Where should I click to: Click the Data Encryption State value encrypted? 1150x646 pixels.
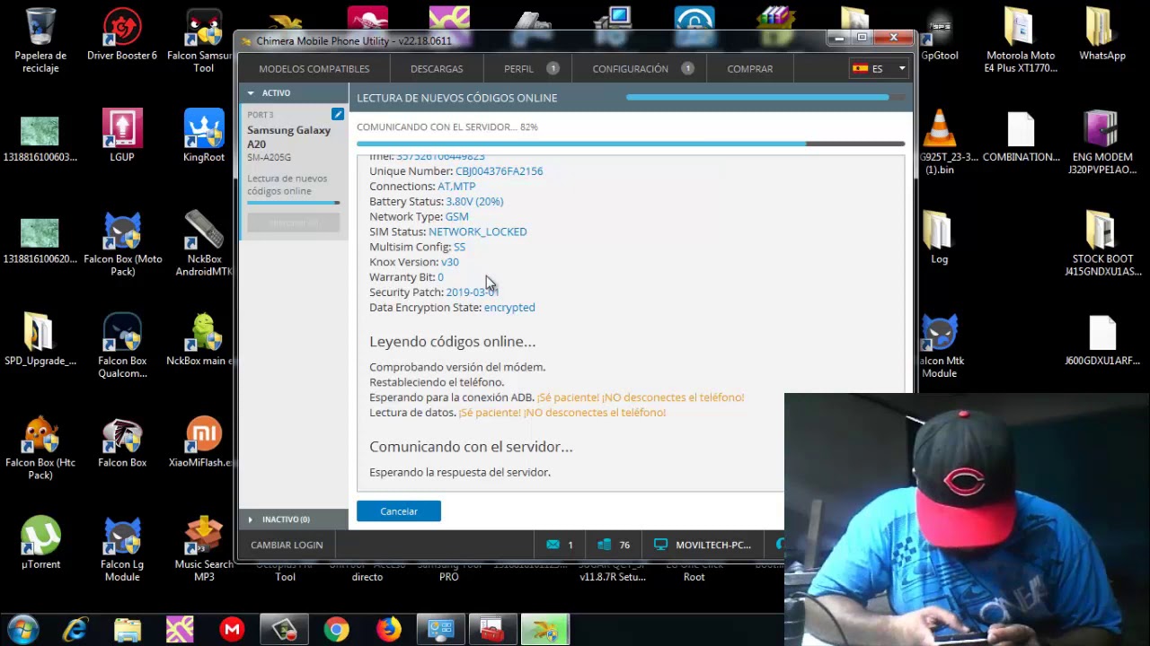click(x=509, y=308)
